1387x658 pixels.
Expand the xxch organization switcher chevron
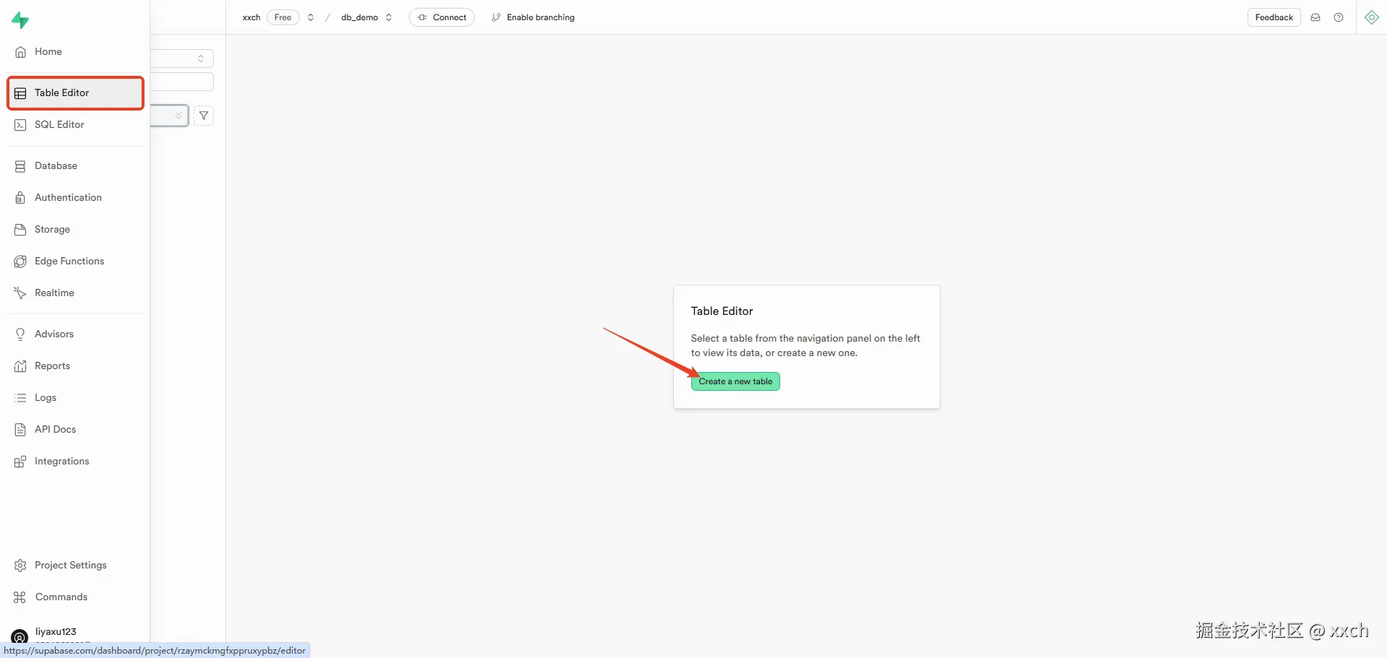click(x=311, y=17)
